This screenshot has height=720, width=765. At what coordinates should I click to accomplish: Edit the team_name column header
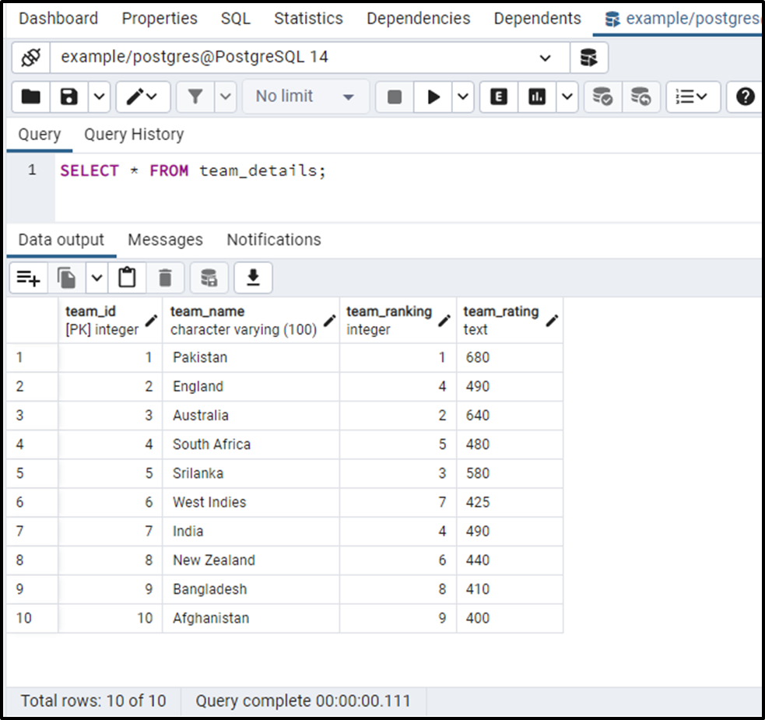[330, 319]
